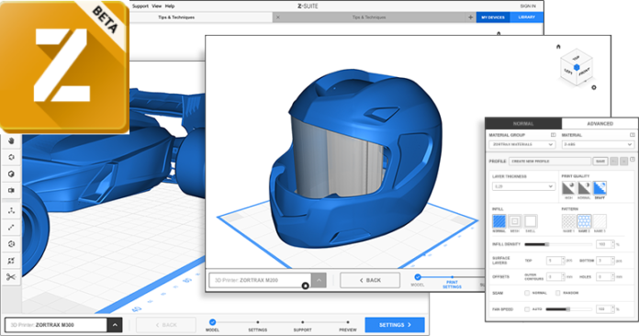
Task: Click the Outer Contours offset field
Action: click(555, 277)
